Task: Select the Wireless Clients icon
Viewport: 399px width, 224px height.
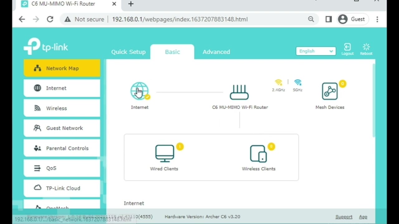Action: [258, 154]
